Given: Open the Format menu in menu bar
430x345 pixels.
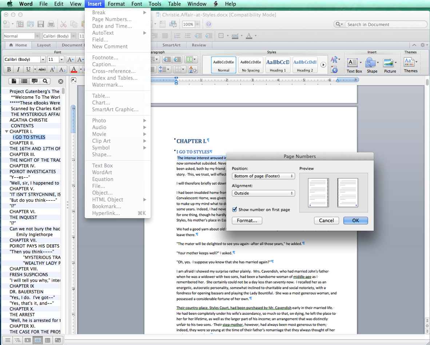Looking at the screenshot, I should [x=116, y=4].
